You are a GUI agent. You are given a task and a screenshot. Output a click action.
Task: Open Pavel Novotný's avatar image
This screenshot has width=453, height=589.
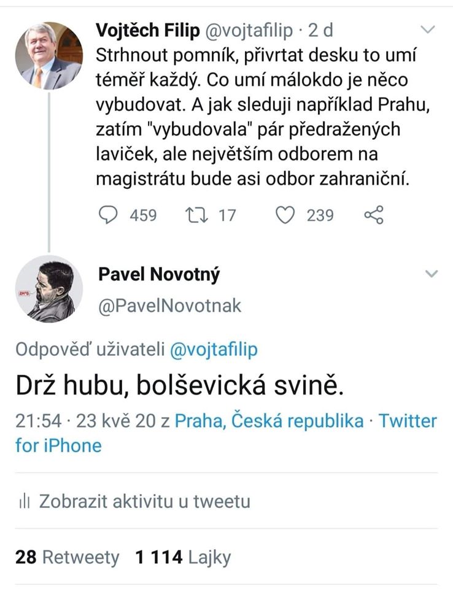pyautogui.click(x=49, y=289)
